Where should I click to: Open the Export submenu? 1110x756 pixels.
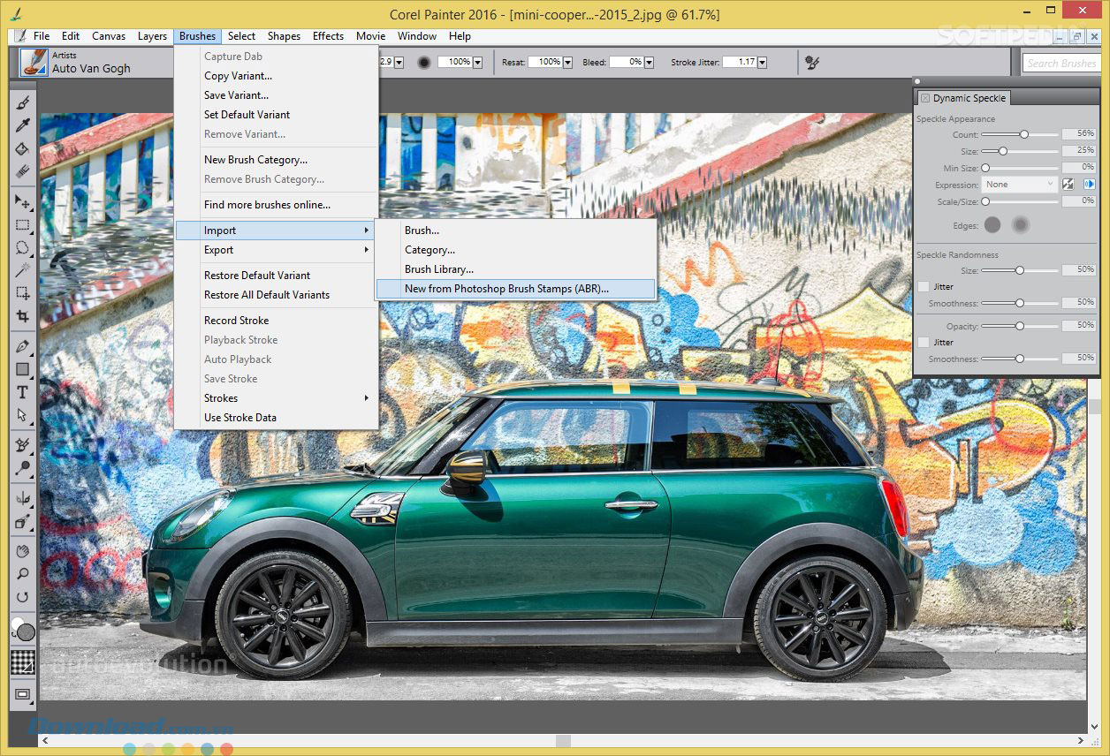point(219,250)
